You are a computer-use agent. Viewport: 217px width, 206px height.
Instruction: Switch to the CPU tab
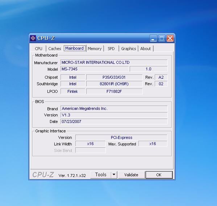click(38, 49)
